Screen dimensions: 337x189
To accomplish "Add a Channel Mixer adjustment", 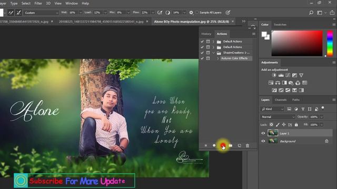I will pyautogui.click(x=298, y=83).
